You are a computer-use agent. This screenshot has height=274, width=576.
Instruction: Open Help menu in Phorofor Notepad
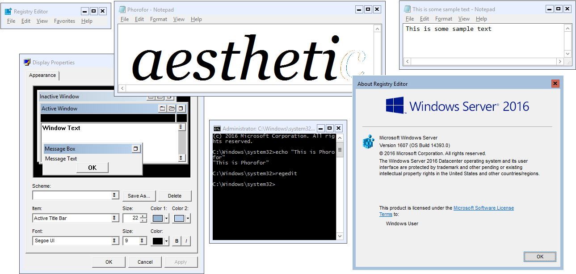tap(196, 19)
